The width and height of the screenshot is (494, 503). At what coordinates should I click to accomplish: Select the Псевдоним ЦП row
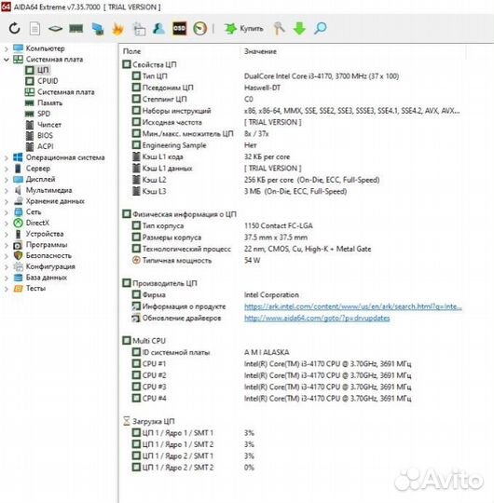coord(206,88)
